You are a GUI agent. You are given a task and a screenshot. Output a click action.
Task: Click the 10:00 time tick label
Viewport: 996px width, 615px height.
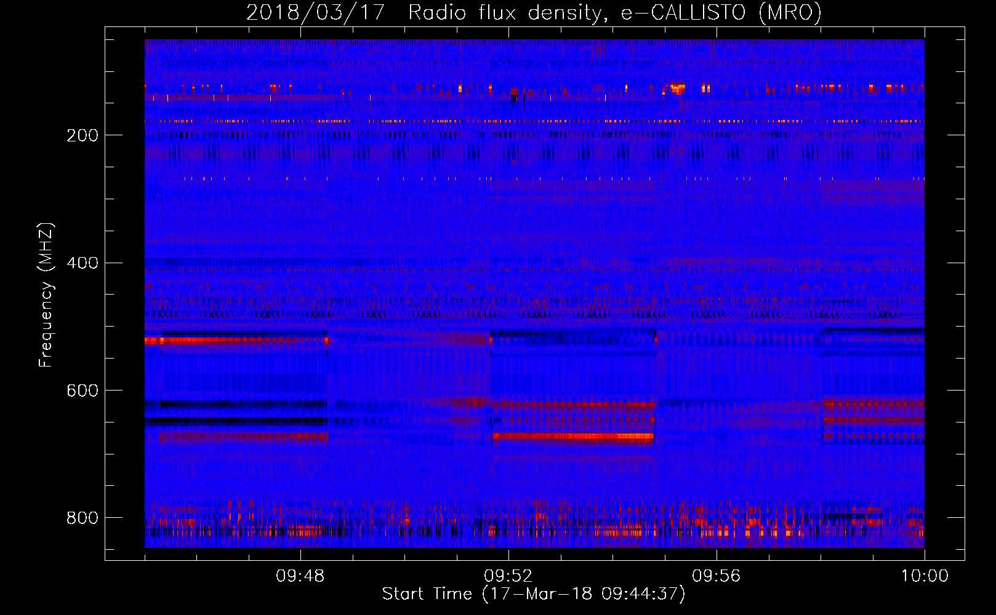point(925,576)
